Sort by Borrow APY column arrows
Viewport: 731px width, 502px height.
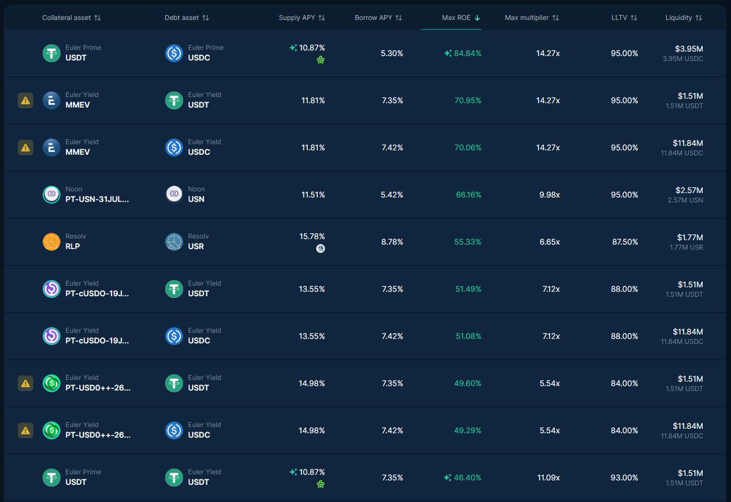[x=398, y=18]
